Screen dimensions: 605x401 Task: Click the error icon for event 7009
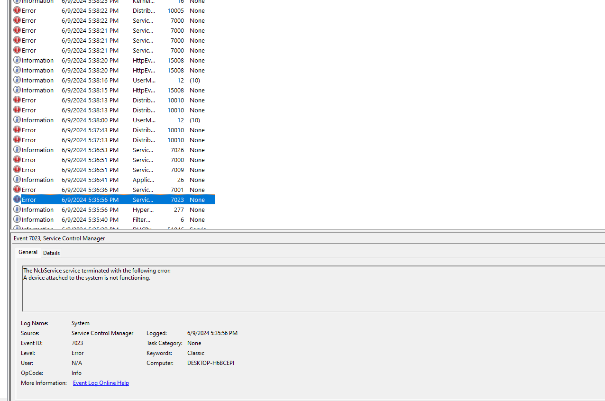coord(17,170)
